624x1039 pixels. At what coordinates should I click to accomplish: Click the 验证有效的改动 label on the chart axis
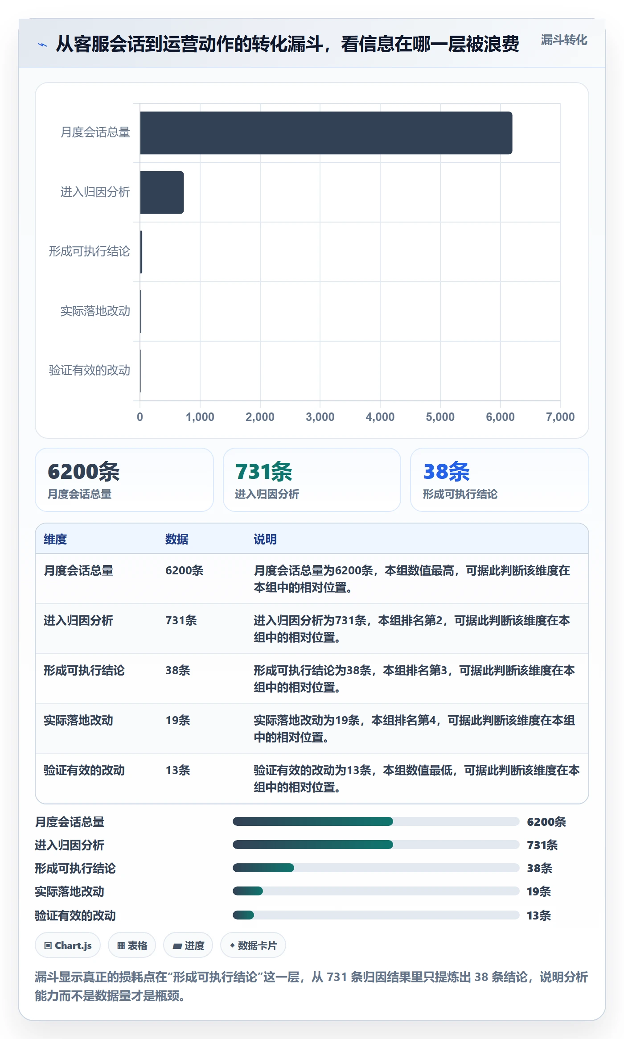[90, 370]
